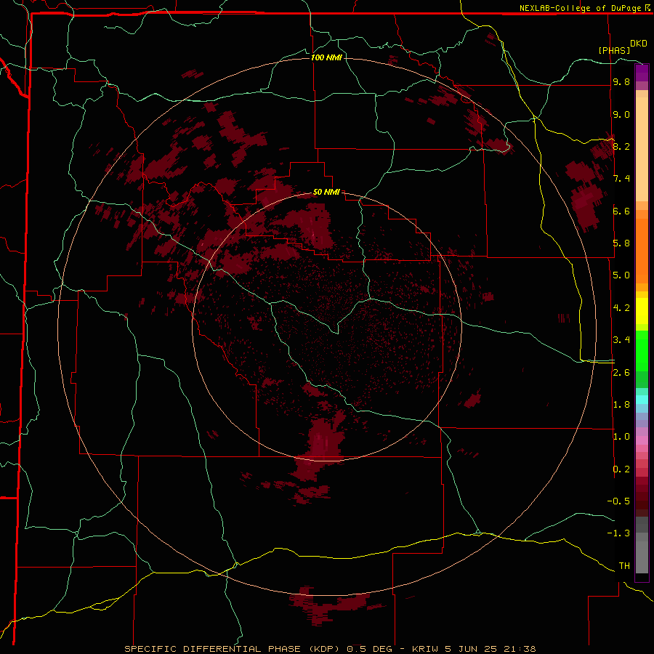Image resolution: width=654 pixels, height=654 pixels.
Task: Click the 2.6 color scale value
Action: (621, 373)
